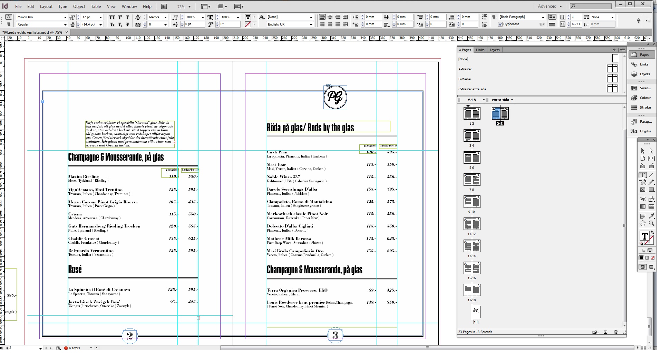The image size is (661, 354).
Task: Select the Eyedropper tool
Action: click(x=651, y=216)
